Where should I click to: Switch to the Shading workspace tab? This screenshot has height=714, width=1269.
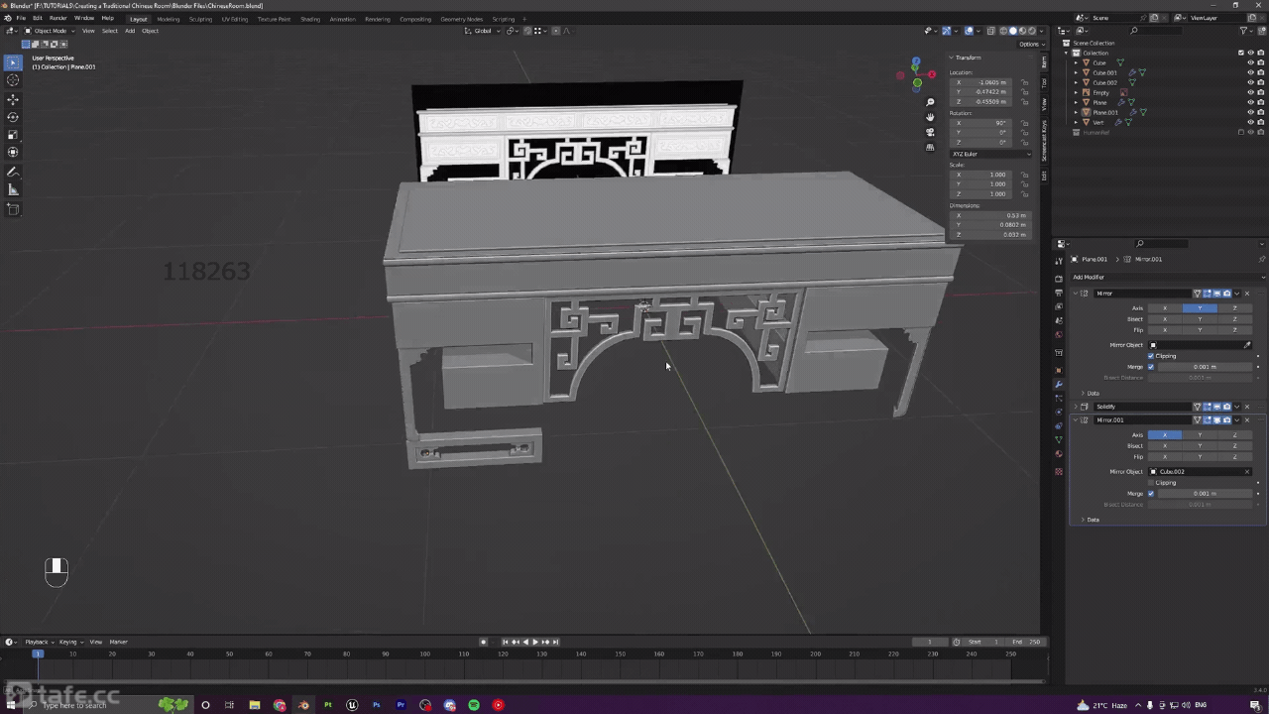(x=310, y=19)
